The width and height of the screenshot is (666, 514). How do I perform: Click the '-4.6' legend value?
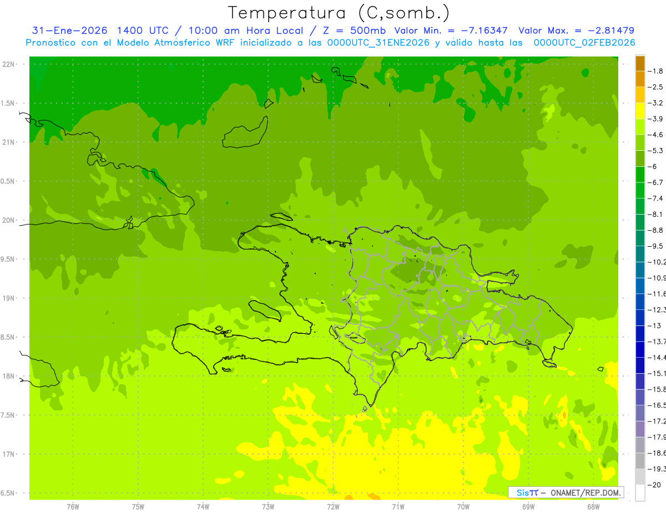(x=656, y=135)
